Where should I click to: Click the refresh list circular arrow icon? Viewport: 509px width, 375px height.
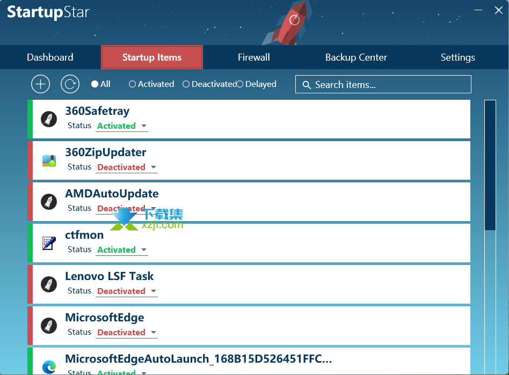[70, 84]
